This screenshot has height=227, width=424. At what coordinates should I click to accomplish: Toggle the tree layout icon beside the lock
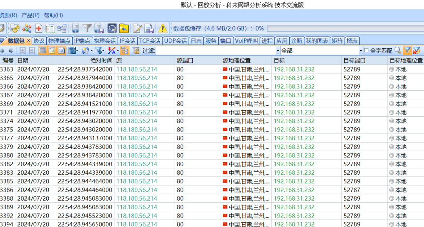(x=125, y=51)
